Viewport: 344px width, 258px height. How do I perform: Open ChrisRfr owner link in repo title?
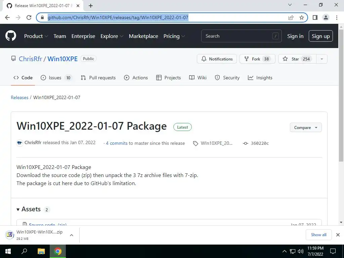tap(30, 59)
